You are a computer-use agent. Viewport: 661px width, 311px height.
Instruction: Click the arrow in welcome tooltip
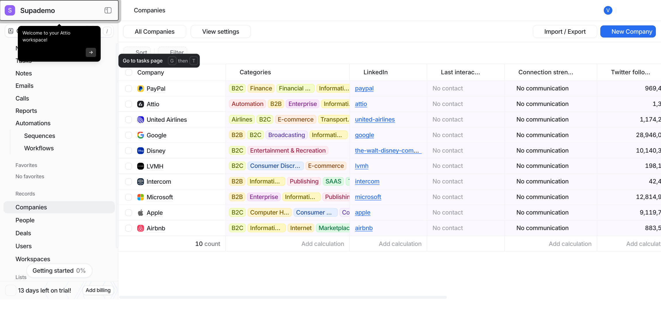(91, 52)
